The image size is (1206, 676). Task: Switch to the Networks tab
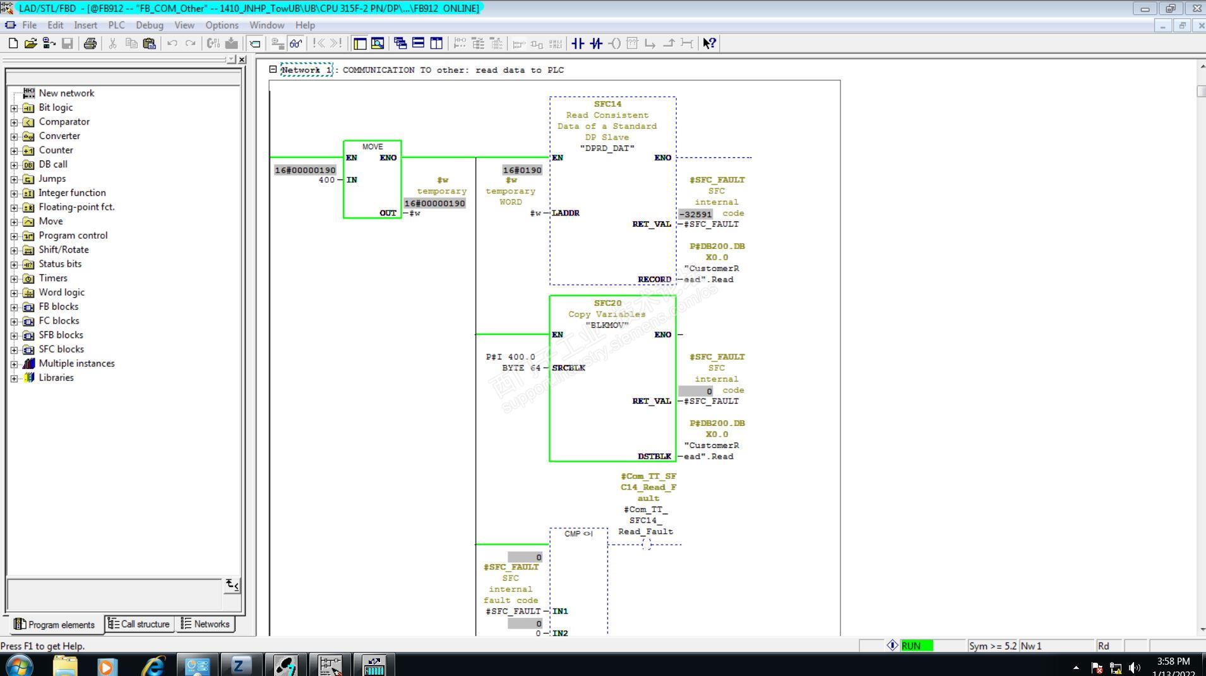pos(205,624)
